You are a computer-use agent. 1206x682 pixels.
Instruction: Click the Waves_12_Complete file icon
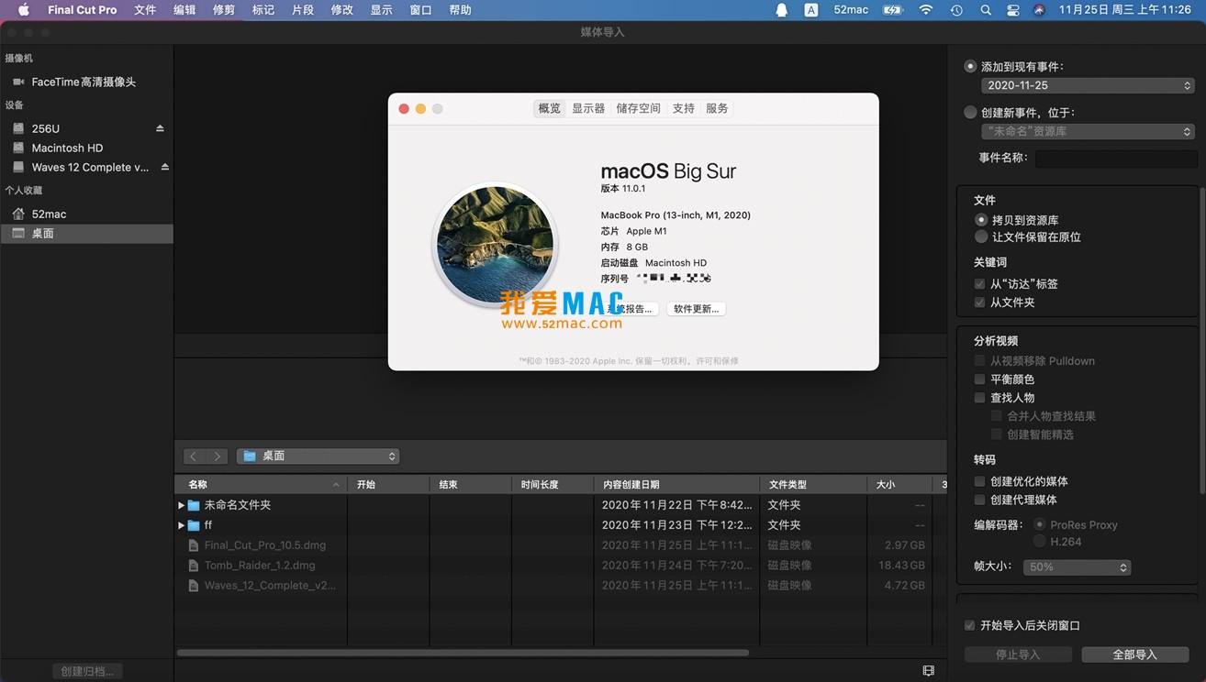(194, 586)
